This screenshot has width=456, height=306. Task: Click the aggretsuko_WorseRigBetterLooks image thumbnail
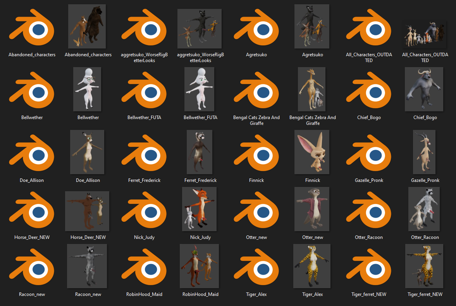pos(200,29)
